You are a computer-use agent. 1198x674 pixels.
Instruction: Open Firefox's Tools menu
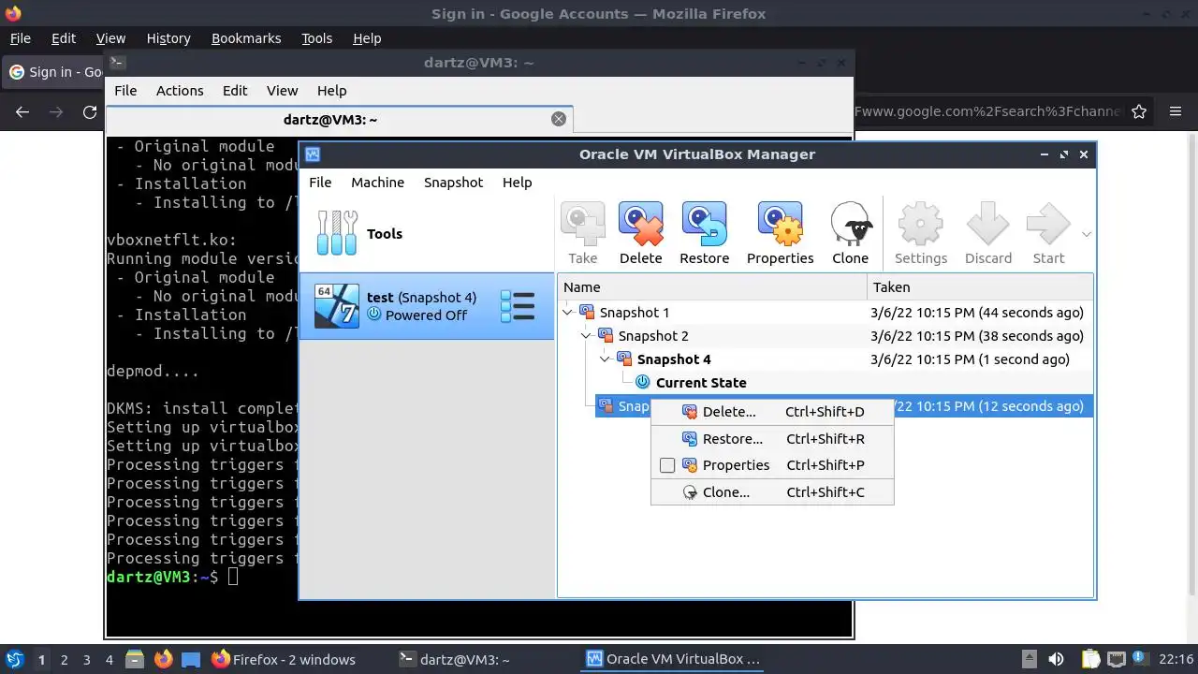pos(316,38)
